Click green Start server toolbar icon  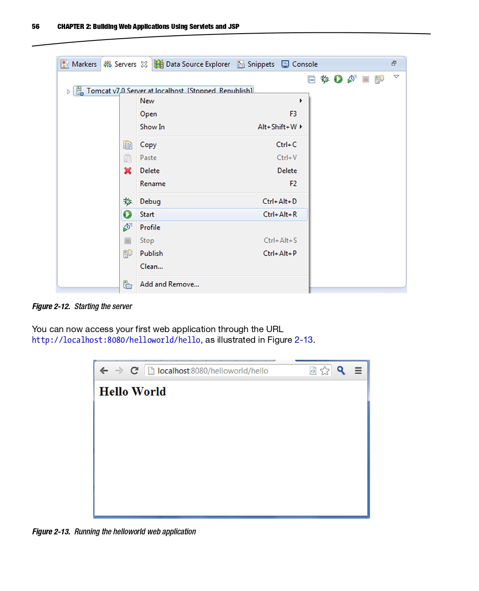point(338,79)
